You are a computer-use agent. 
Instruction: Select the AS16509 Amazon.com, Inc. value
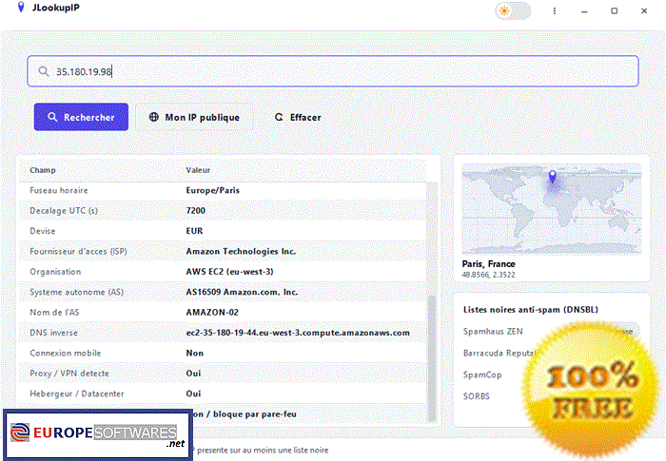(242, 292)
